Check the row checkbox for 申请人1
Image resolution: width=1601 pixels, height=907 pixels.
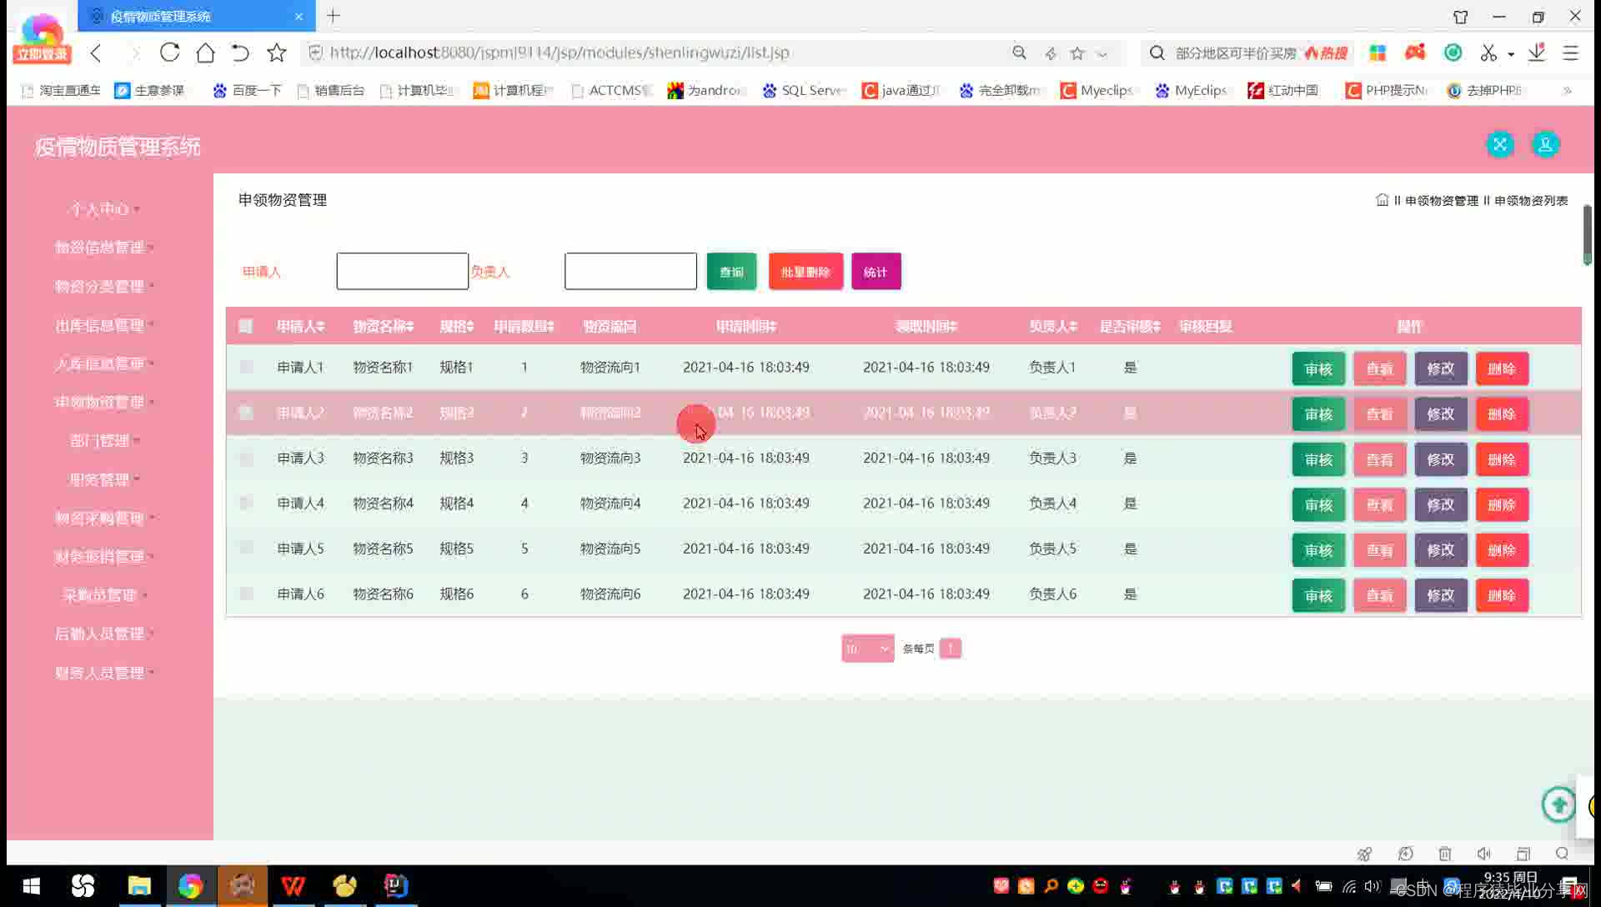245,367
